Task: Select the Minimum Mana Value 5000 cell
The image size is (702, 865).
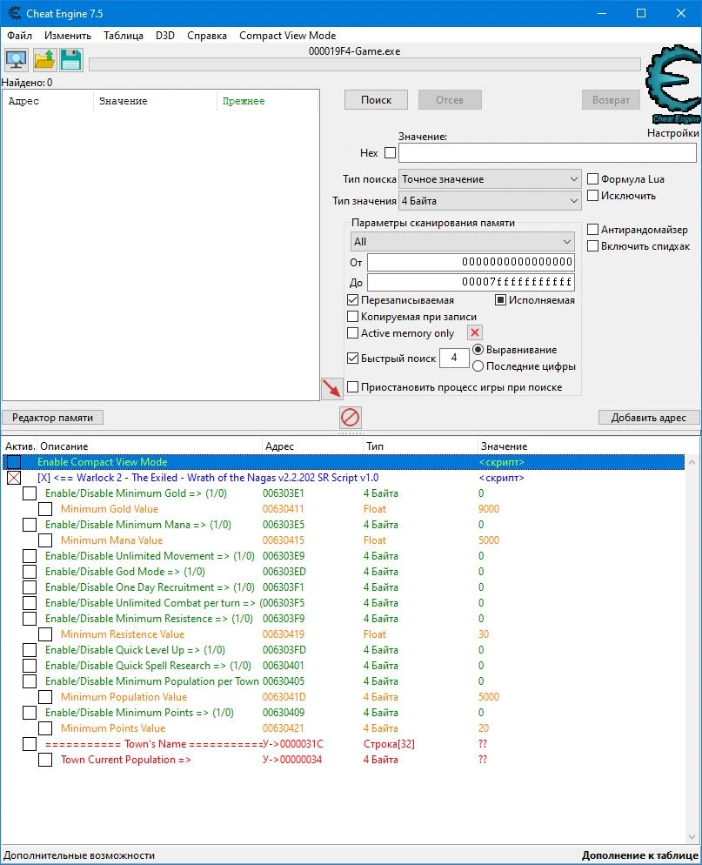Action: pyautogui.click(x=489, y=540)
